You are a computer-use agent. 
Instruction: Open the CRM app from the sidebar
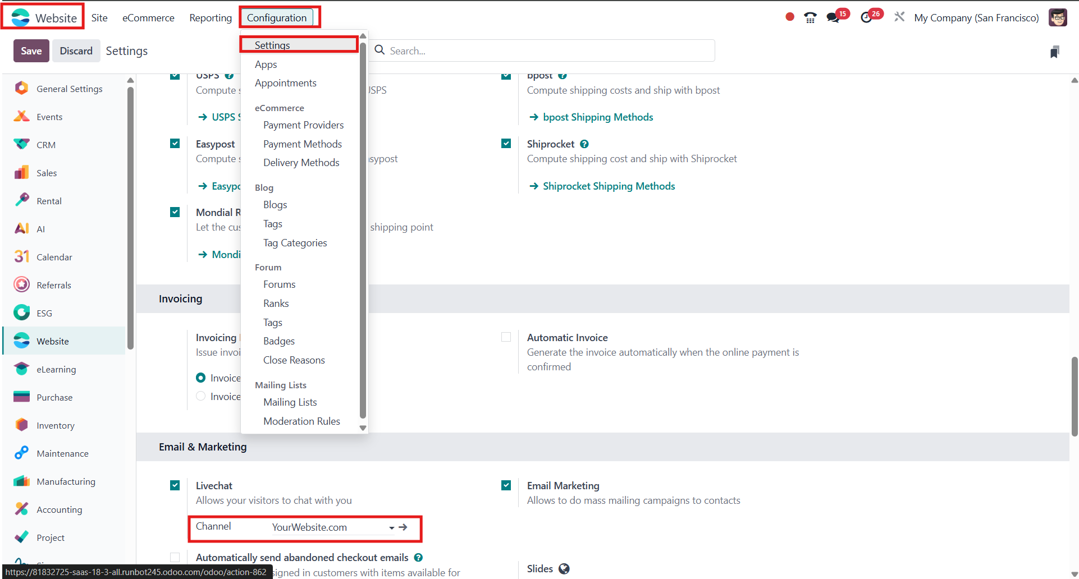(x=45, y=144)
